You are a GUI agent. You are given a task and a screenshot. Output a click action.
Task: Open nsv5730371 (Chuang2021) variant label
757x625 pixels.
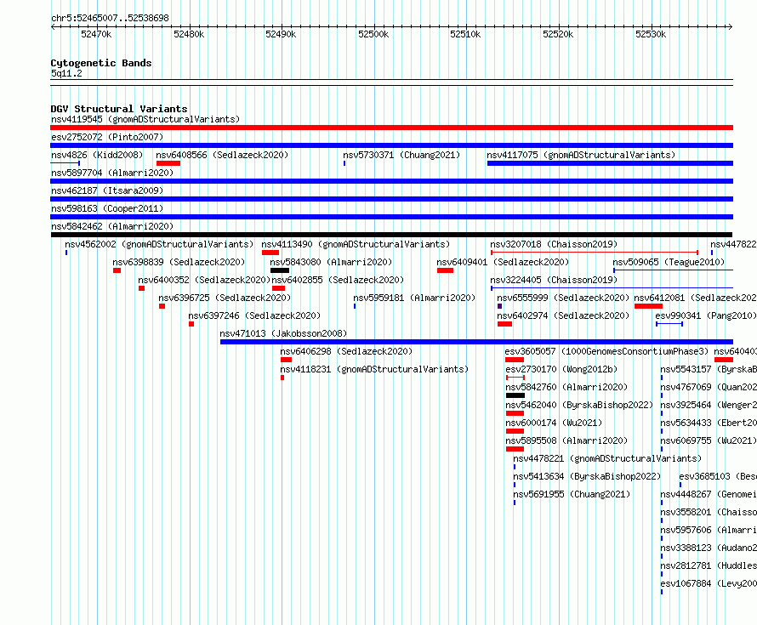tap(401, 155)
